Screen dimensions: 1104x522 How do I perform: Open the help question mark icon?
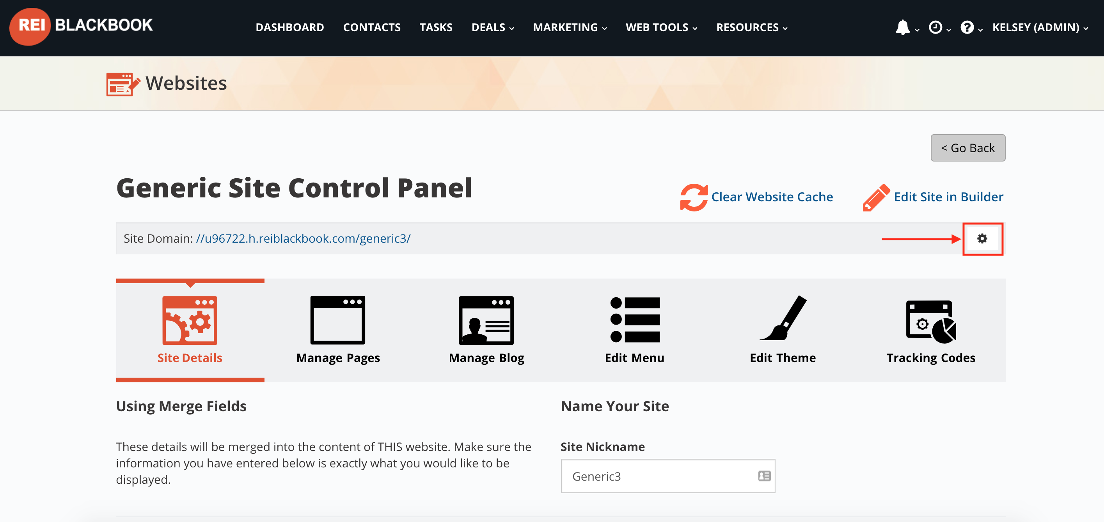coord(967,27)
